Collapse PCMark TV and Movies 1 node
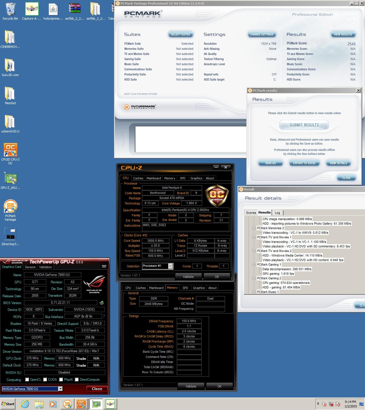Image resolution: width=365 pixels, height=410 pixels. click(x=254, y=237)
